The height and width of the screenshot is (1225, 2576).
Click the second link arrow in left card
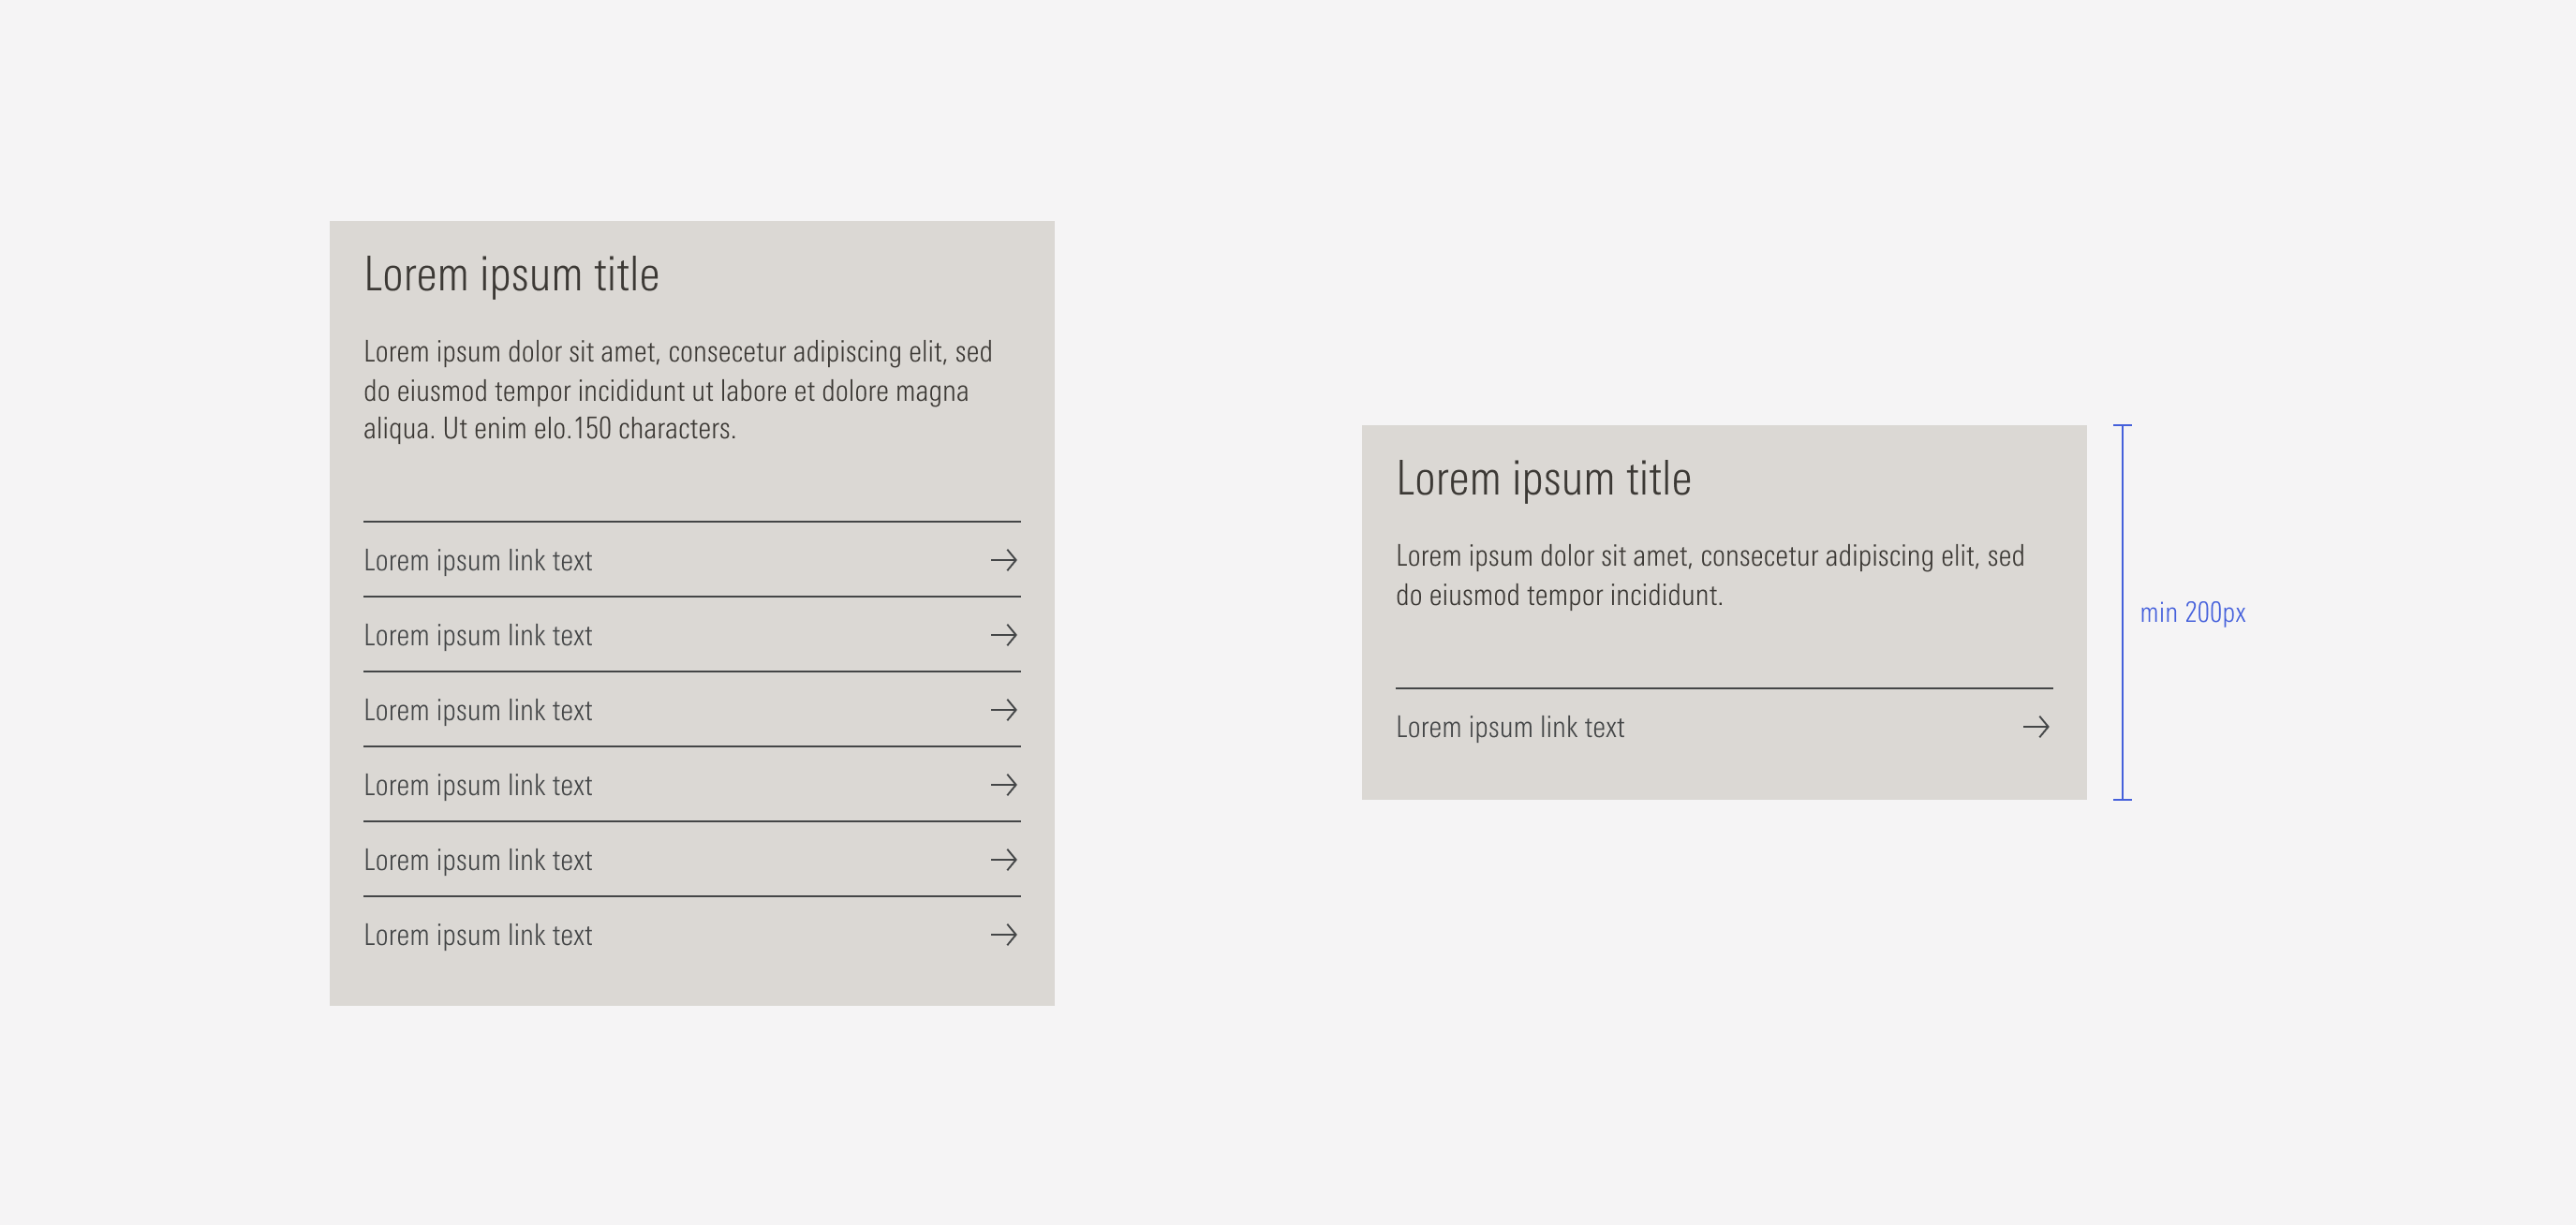[1004, 635]
